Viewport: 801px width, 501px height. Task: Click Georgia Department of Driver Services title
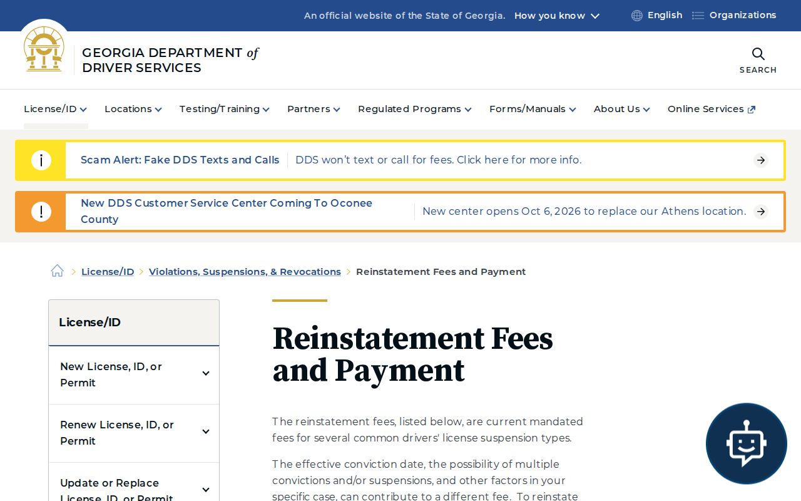coord(170,60)
